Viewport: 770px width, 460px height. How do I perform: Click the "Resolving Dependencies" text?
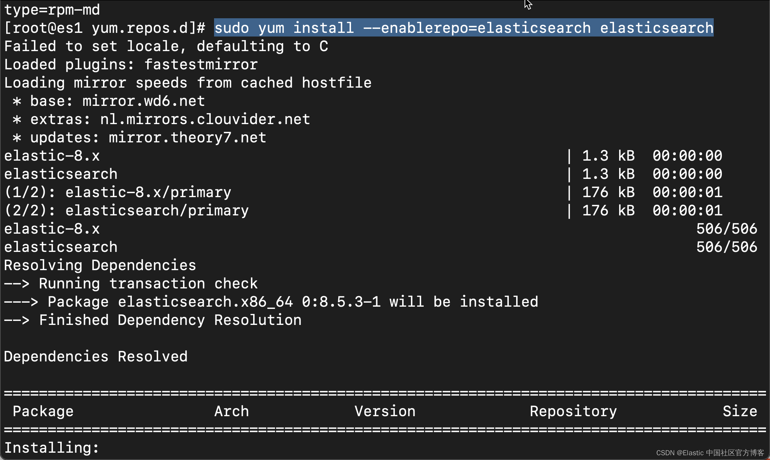pyautogui.click(x=100, y=265)
